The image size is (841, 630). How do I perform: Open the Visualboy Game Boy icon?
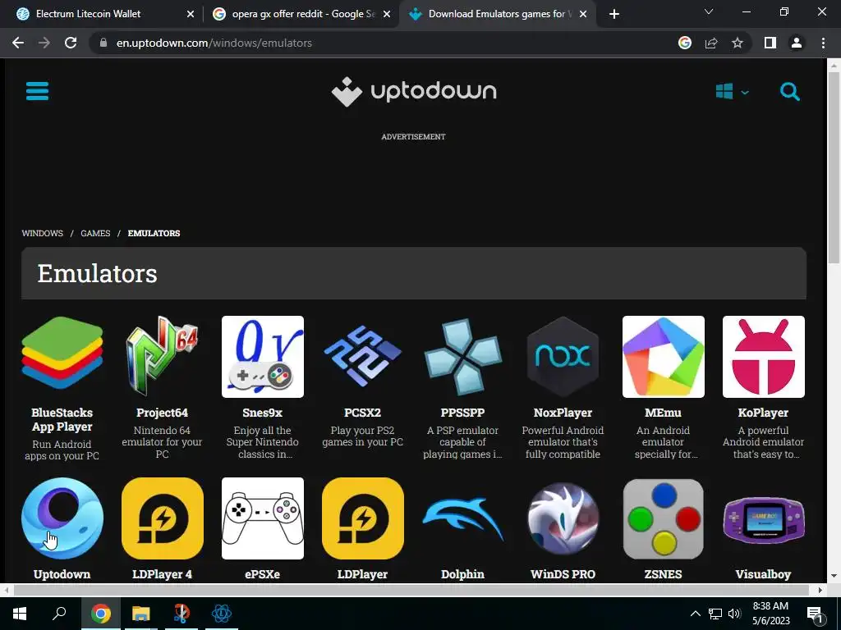coord(763,518)
